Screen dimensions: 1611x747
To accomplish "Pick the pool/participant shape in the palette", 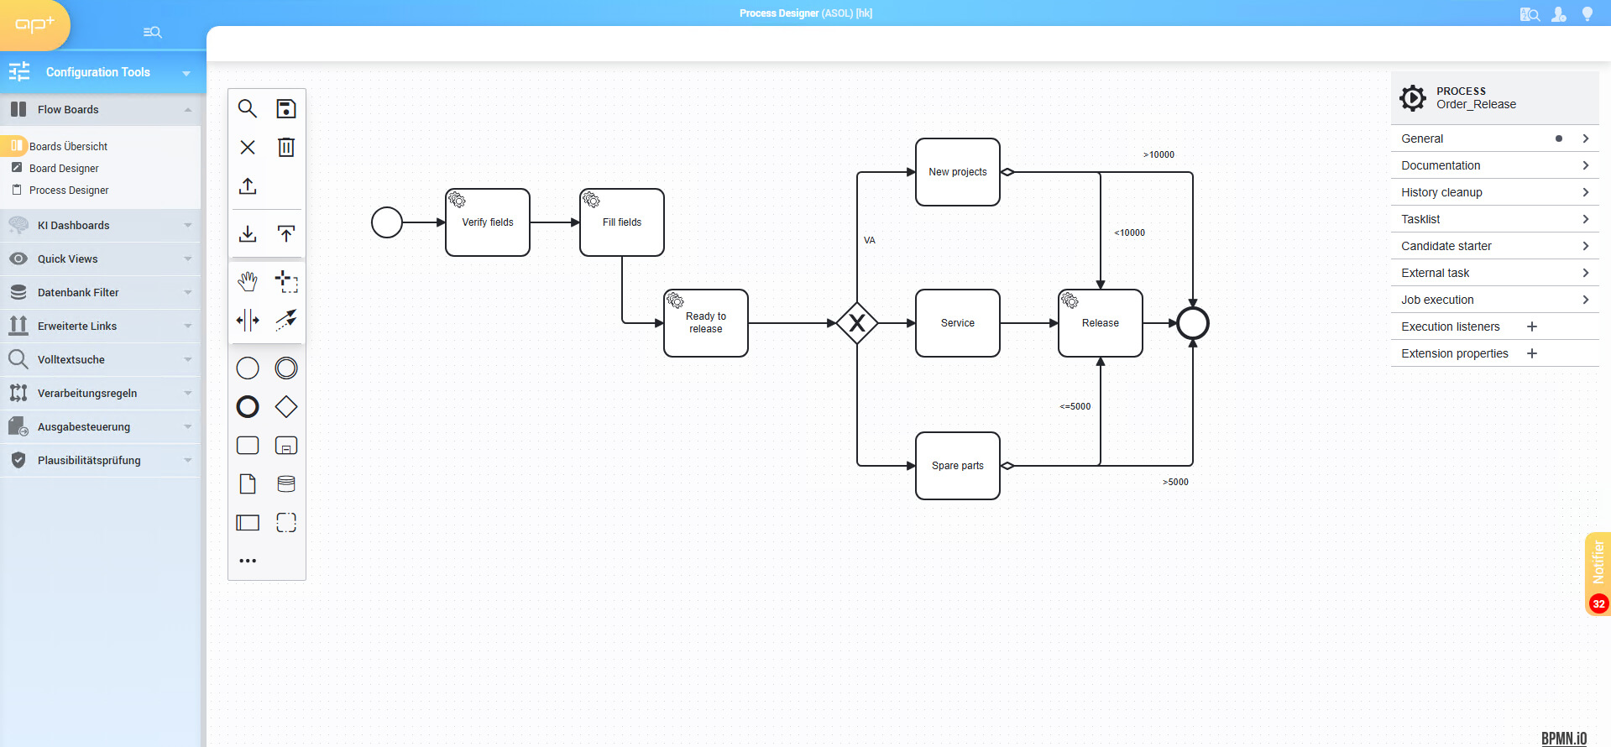I will [248, 522].
